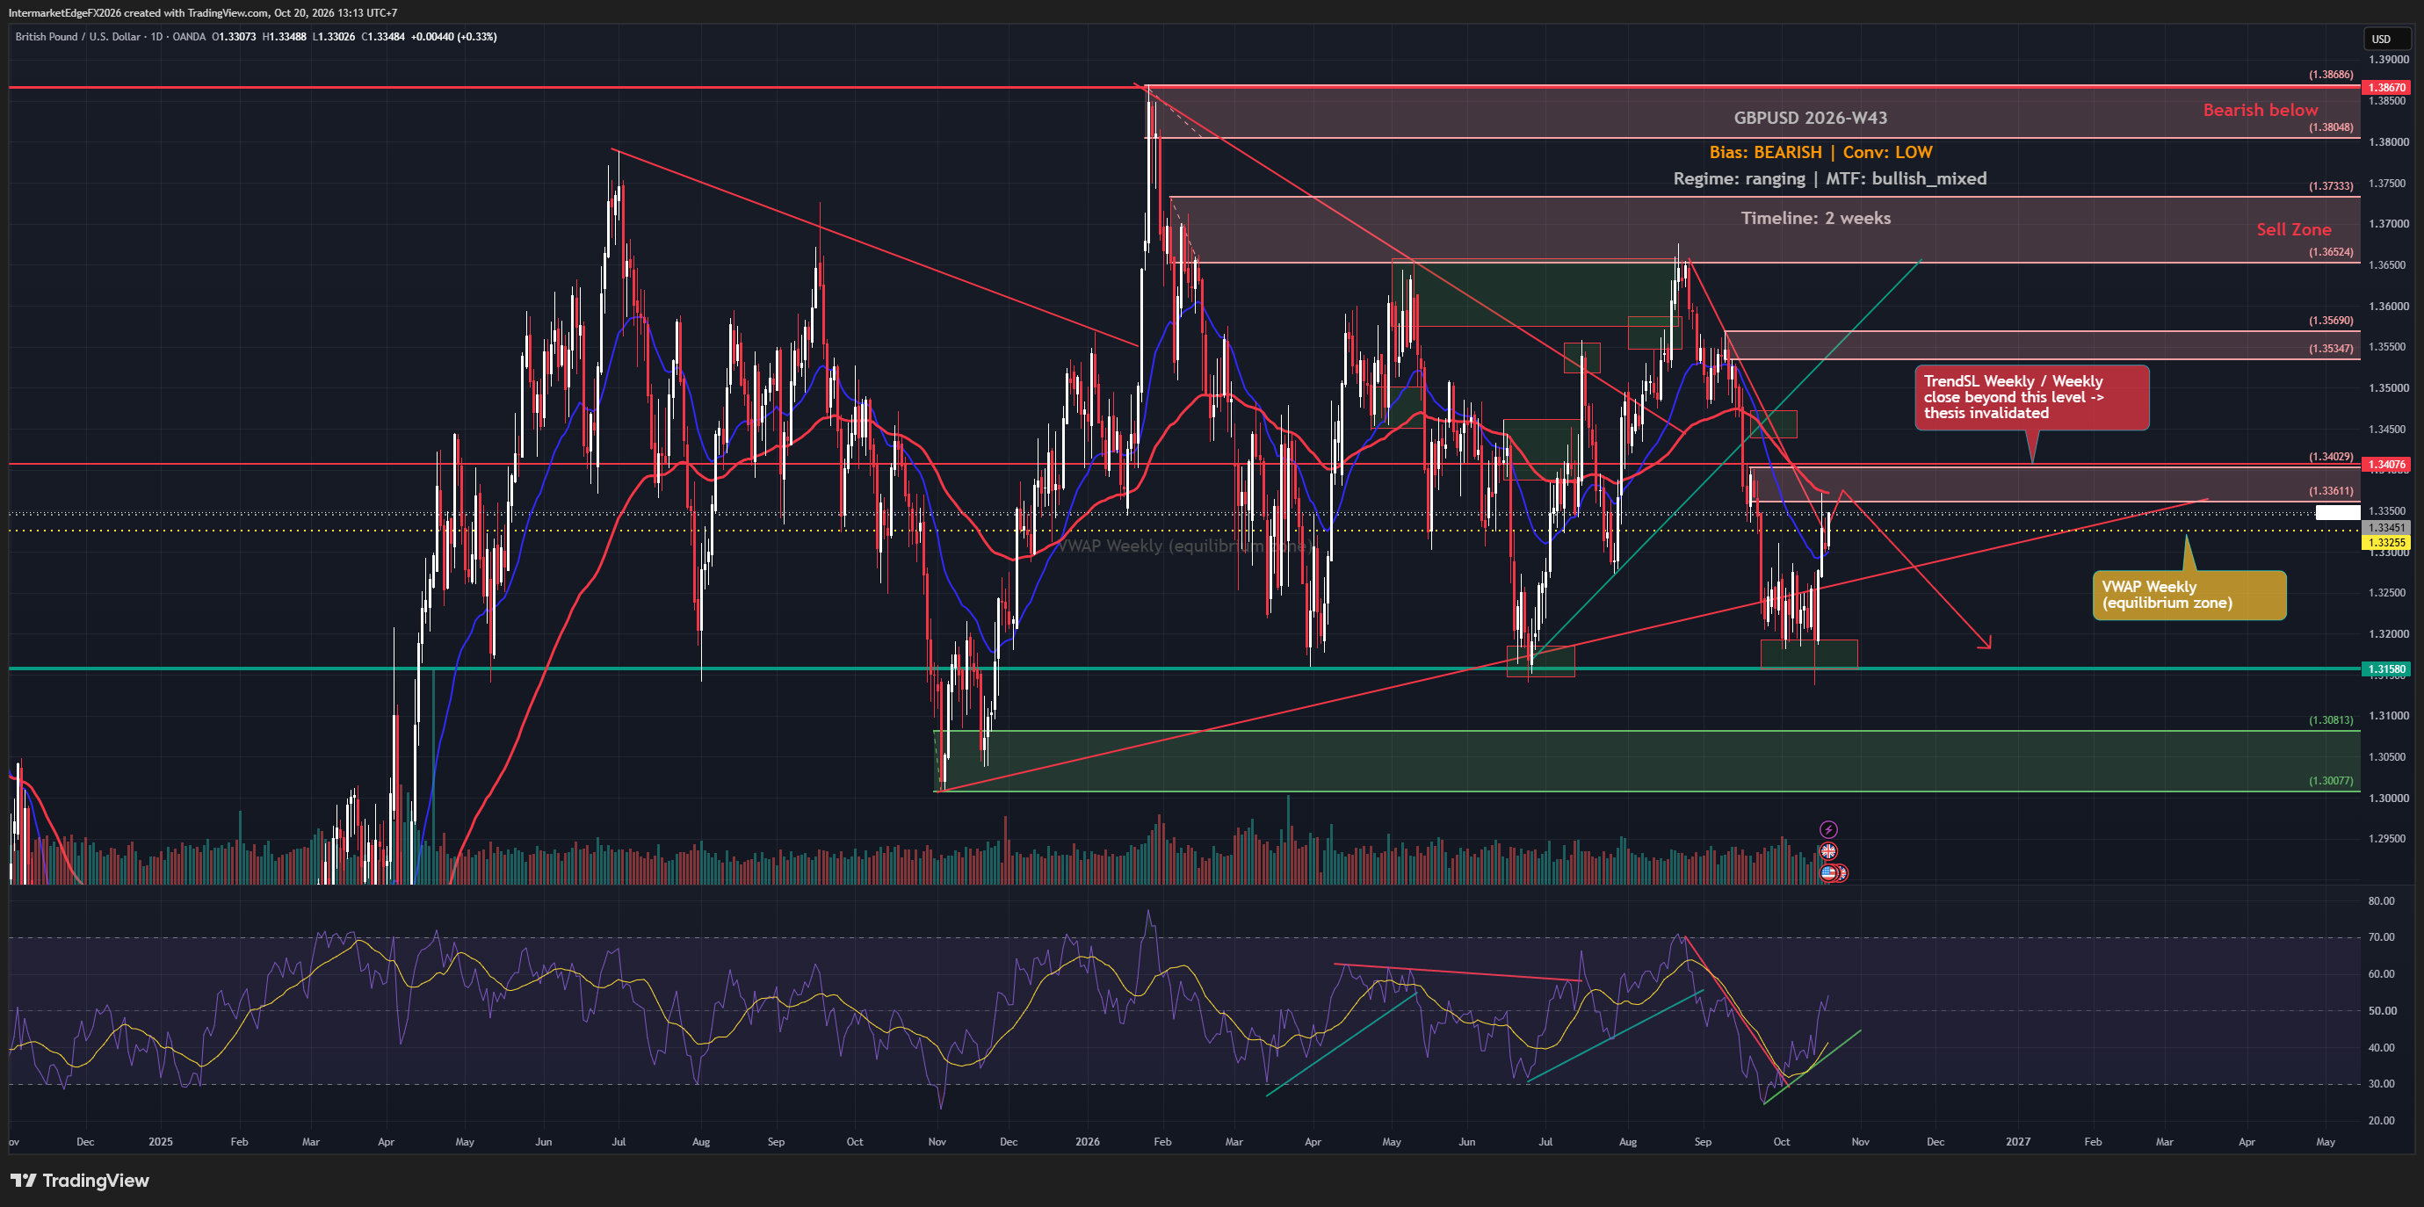The height and width of the screenshot is (1207, 2424).
Task: Click the 70.00 RSI scale value
Action: coord(2381,937)
